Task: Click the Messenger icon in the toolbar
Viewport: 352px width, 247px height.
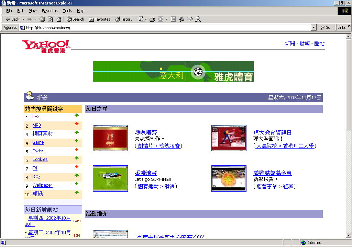Action: pos(198,19)
